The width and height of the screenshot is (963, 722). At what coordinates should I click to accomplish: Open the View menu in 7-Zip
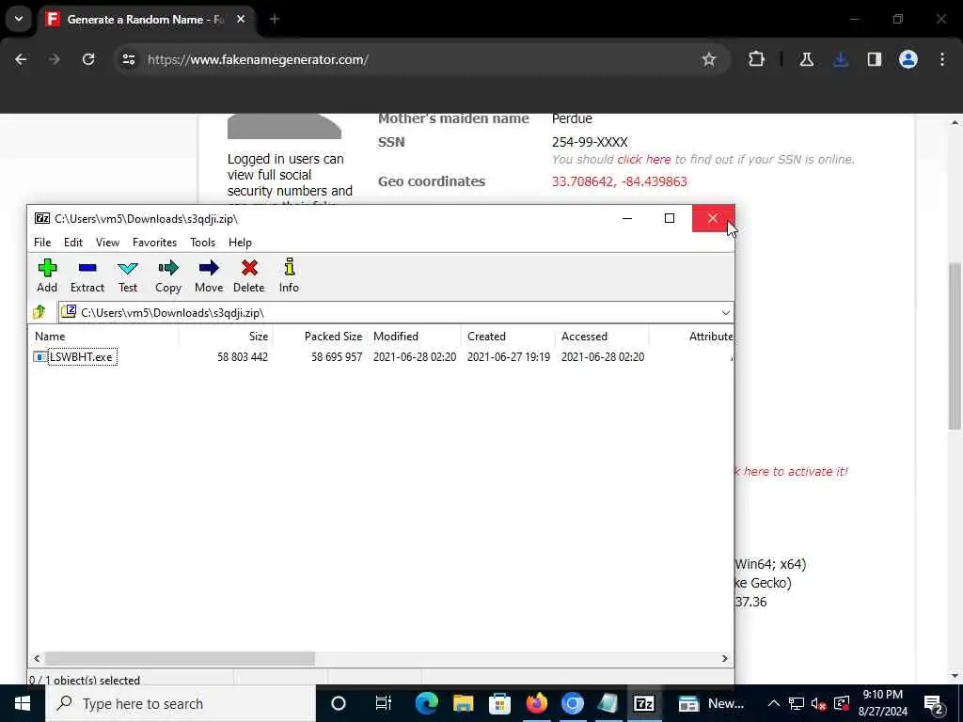107,243
